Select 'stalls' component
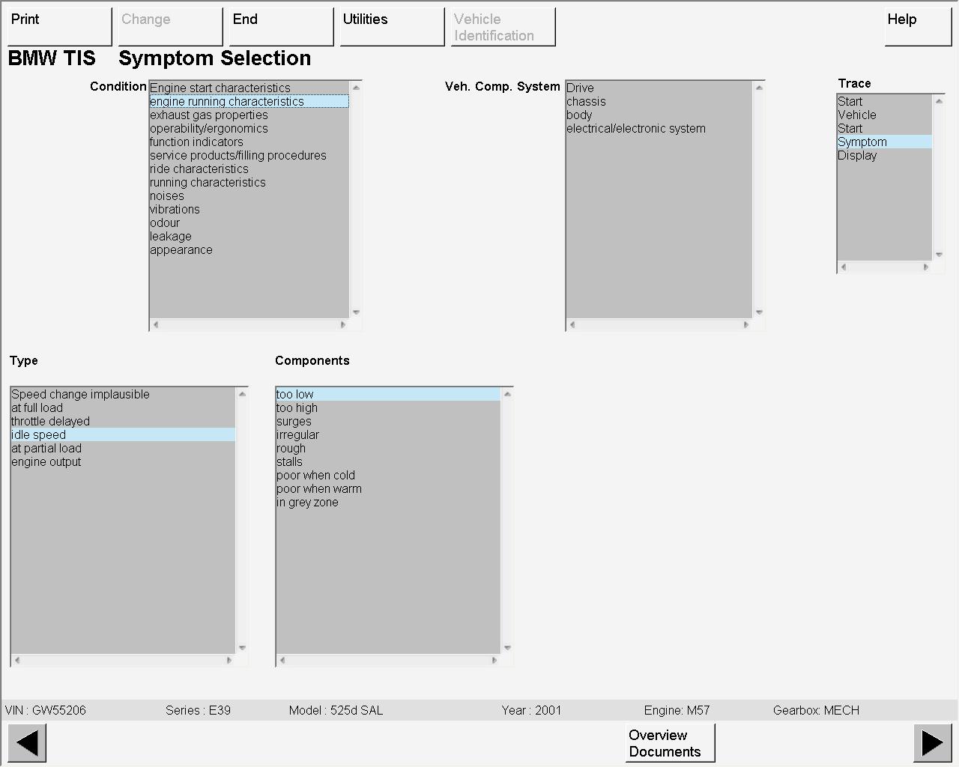 [x=388, y=462]
